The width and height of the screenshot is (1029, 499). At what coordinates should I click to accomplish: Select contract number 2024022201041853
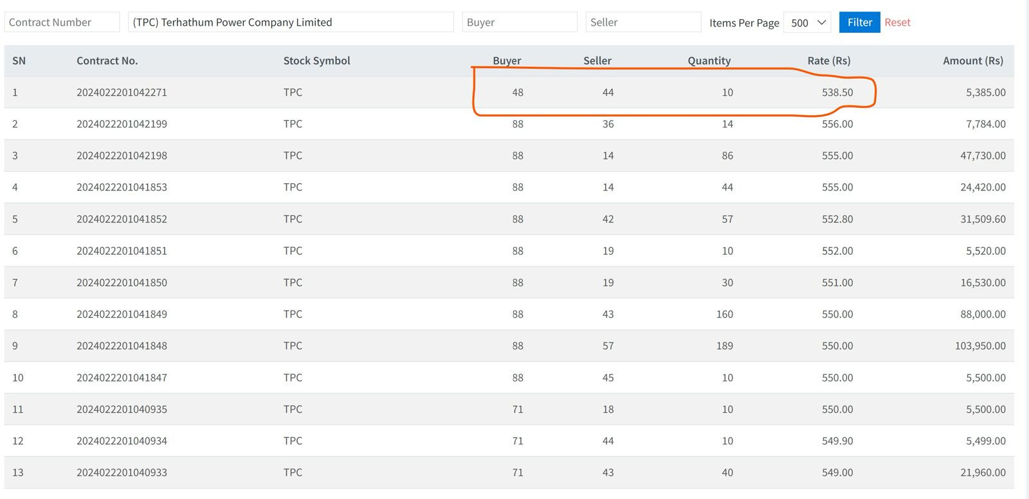click(x=122, y=187)
